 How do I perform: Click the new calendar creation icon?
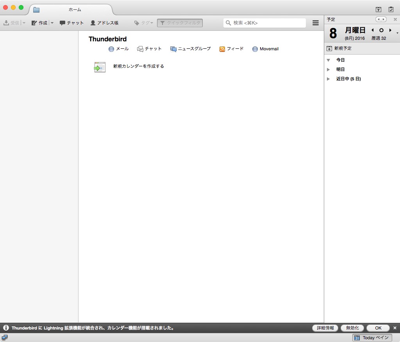pyautogui.click(x=100, y=67)
